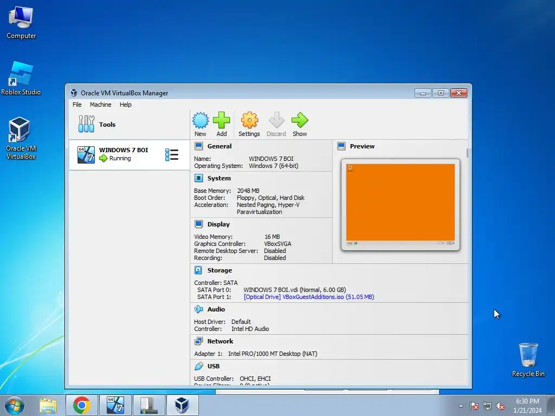Open the Audio section header link
Viewport: 555px width, 416px height.
coord(216,309)
